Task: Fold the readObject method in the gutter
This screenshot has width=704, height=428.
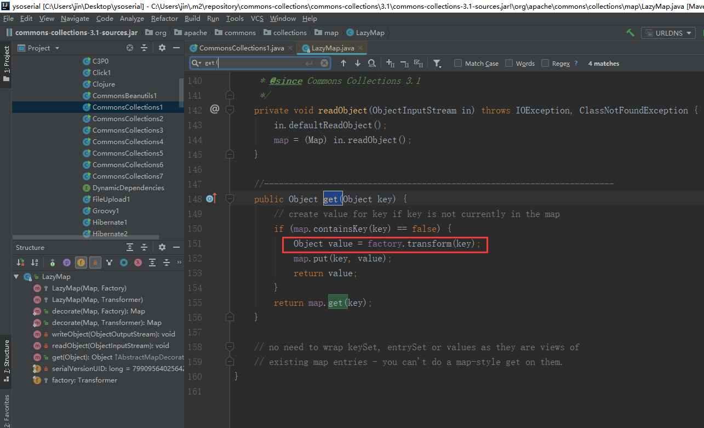Action: click(230, 110)
